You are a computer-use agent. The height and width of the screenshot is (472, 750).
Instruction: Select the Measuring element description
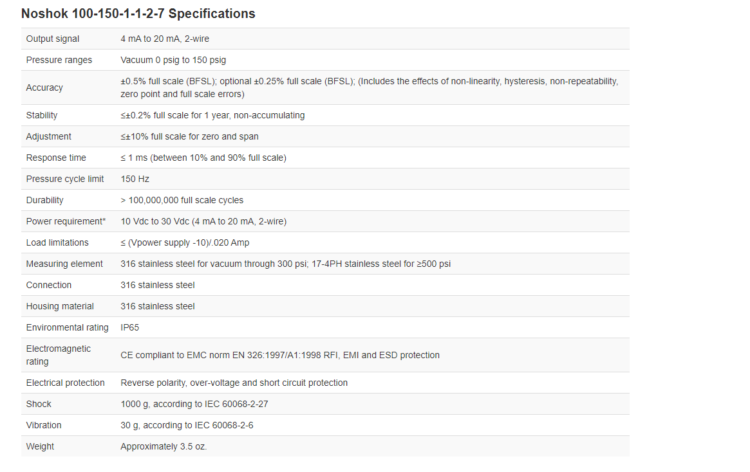click(286, 264)
